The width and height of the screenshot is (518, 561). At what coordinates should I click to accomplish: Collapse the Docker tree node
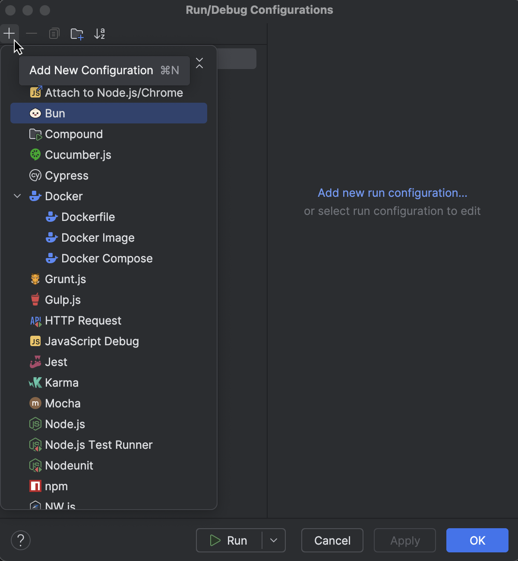tap(17, 196)
